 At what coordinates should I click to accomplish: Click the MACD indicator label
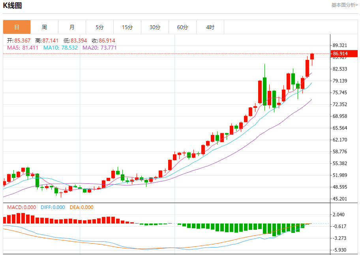[x=21, y=207]
